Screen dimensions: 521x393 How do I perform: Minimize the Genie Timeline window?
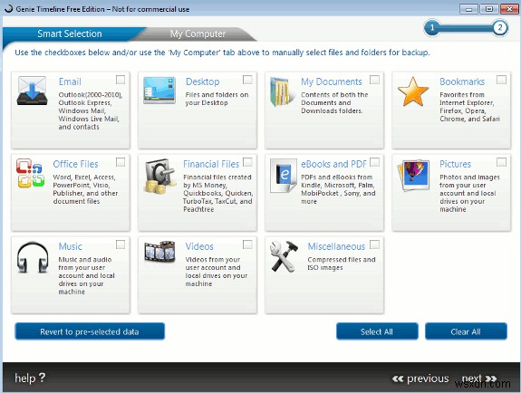click(468, 9)
